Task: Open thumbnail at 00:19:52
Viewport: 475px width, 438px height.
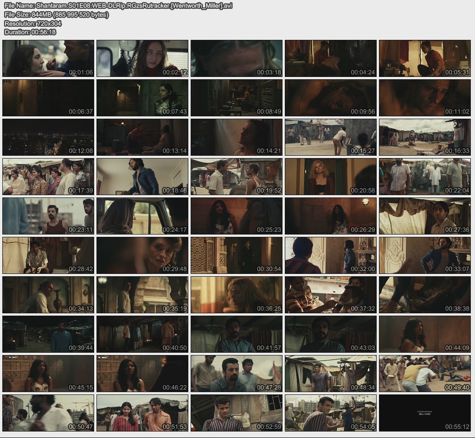Action: [x=237, y=177]
